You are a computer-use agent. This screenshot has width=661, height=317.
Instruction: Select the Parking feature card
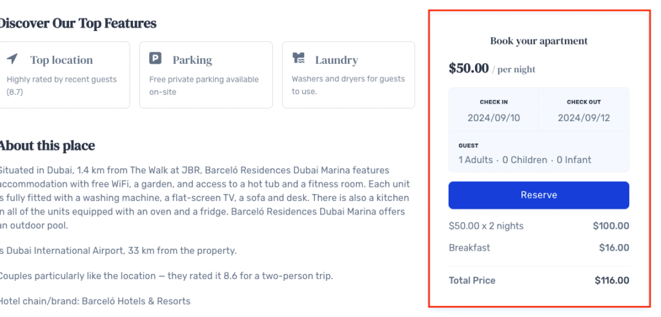[206, 75]
